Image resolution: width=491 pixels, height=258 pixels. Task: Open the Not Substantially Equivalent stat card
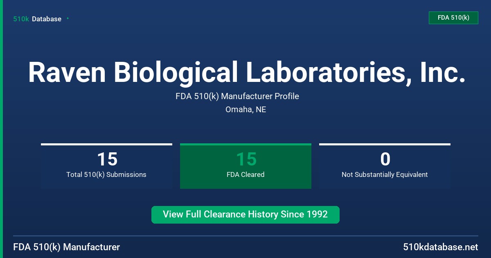click(385, 166)
